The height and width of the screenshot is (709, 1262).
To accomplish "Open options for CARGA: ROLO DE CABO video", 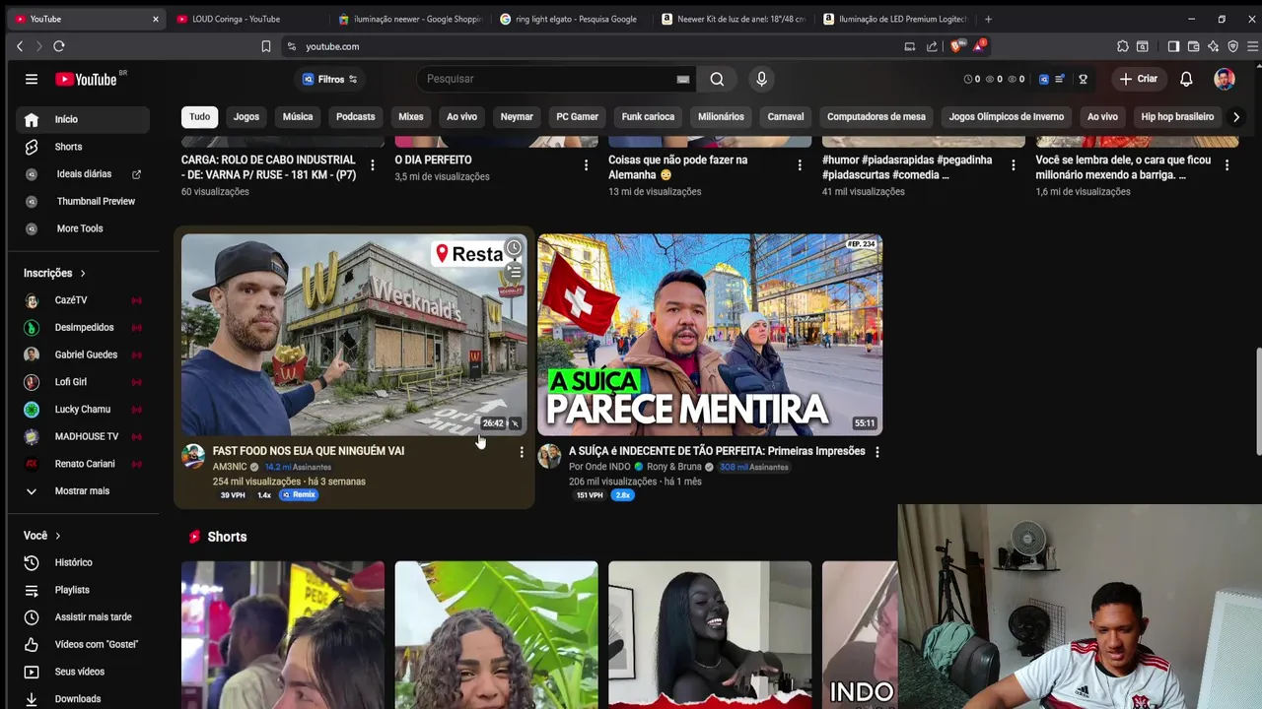I will [372, 165].
